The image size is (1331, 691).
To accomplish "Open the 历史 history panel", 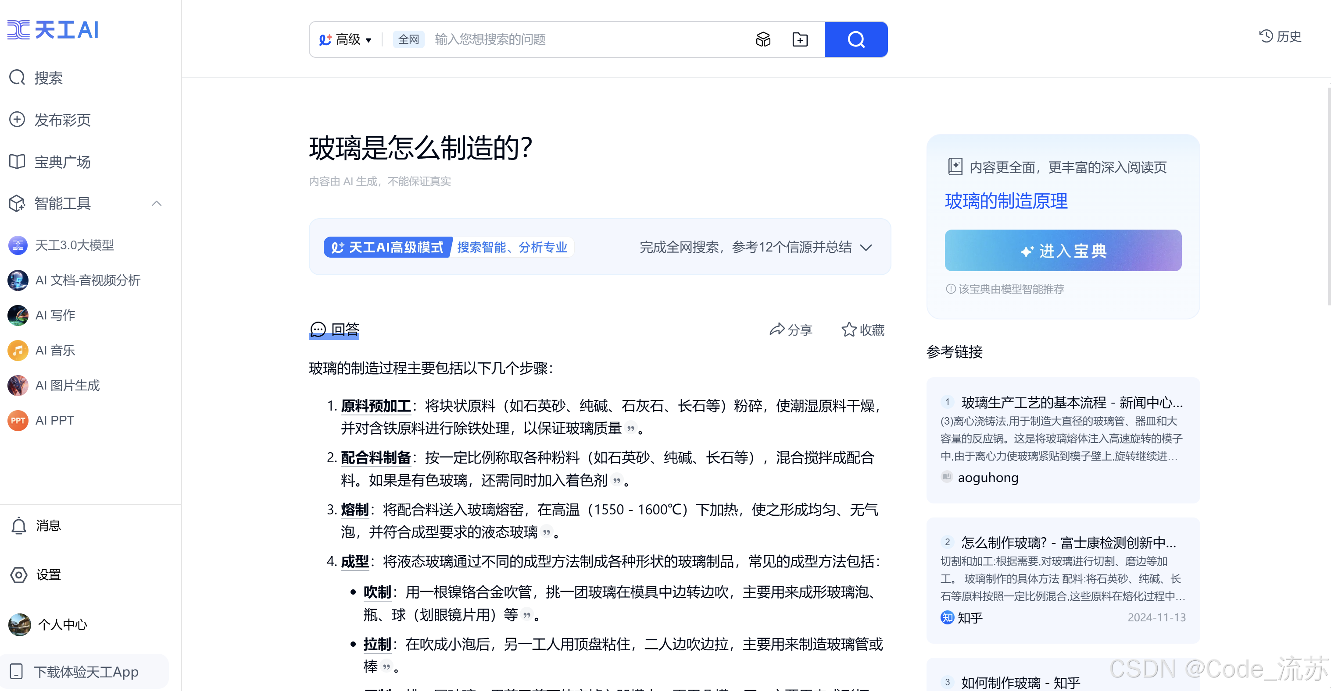I will [1281, 36].
